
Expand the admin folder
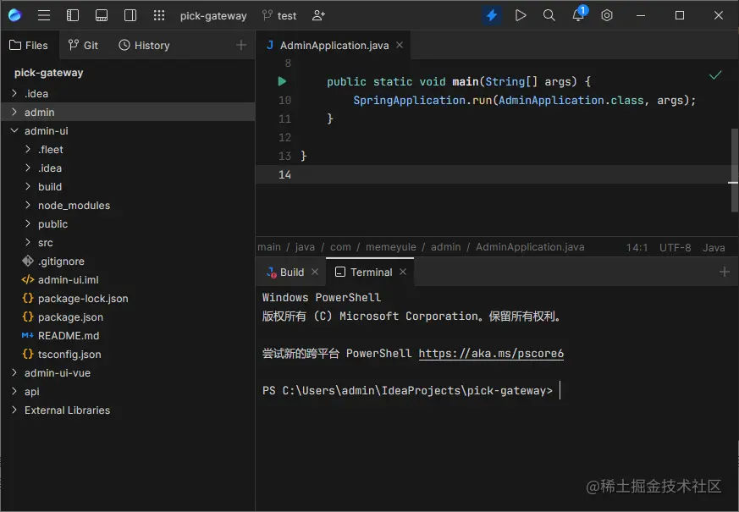14,112
